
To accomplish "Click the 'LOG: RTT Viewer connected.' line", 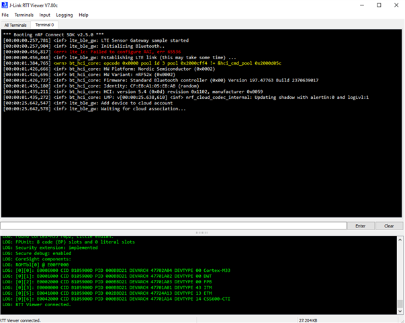I will (x=36, y=305).
